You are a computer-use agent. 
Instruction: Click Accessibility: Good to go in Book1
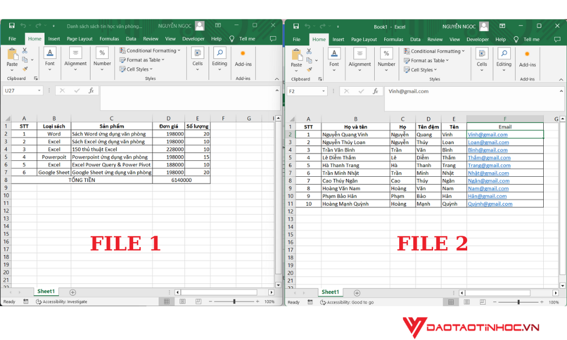(347, 303)
